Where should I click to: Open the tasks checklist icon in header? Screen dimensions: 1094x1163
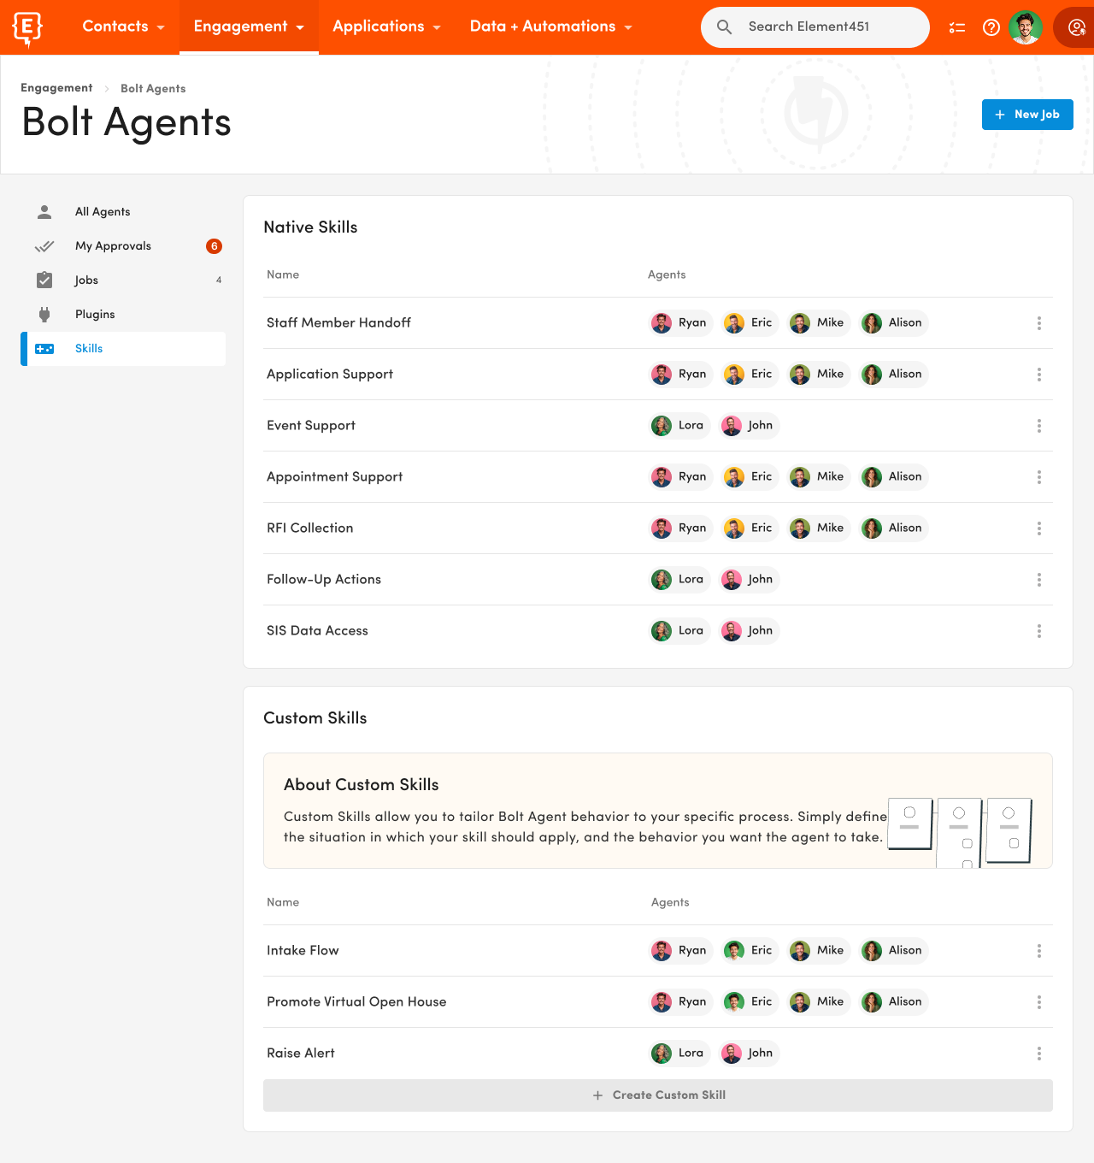pyautogui.click(x=957, y=27)
